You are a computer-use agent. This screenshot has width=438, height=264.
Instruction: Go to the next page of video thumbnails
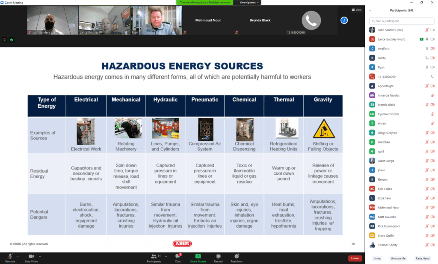344,21
